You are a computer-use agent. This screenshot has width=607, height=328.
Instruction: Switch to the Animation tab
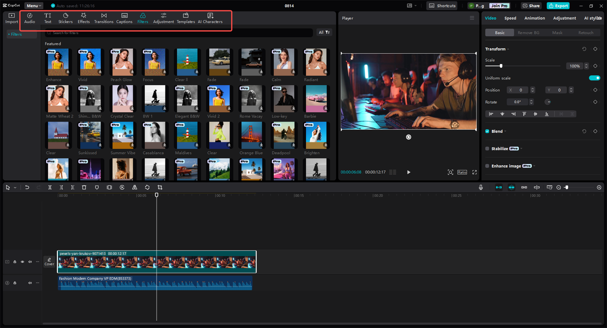point(534,18)
